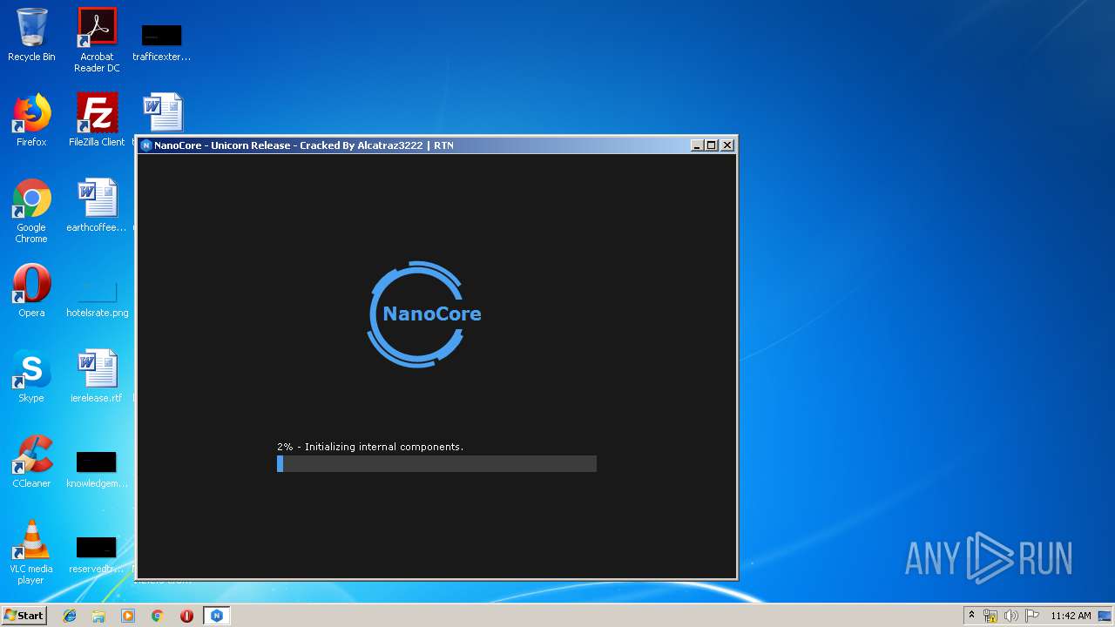
Task: Click the 11:42 AM clock
Action: [1071, 616]
